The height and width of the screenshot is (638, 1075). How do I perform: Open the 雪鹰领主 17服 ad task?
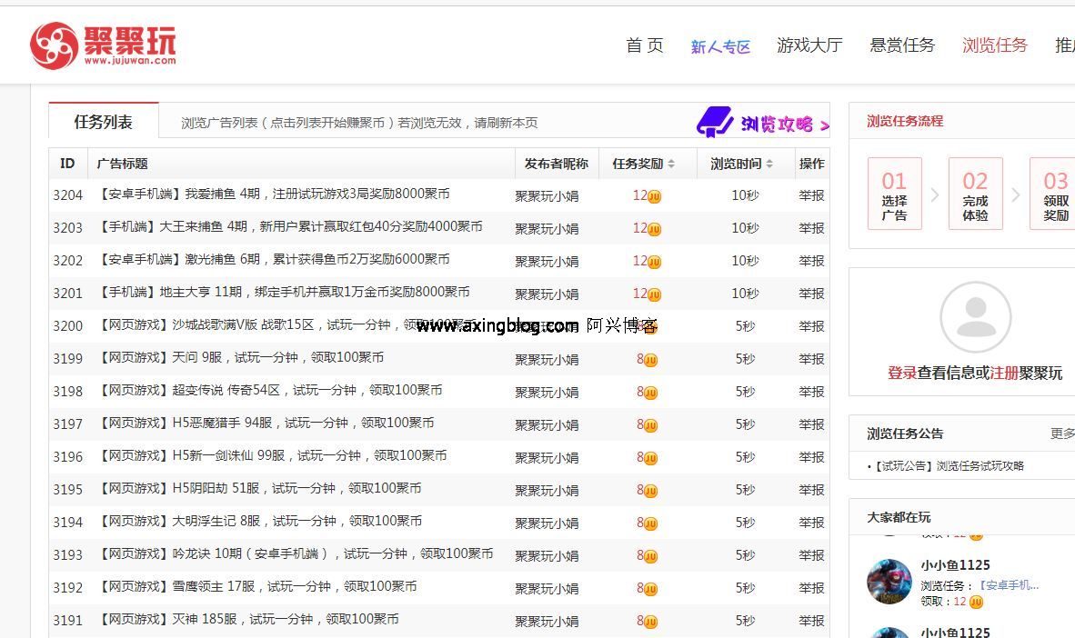[257, 586]
